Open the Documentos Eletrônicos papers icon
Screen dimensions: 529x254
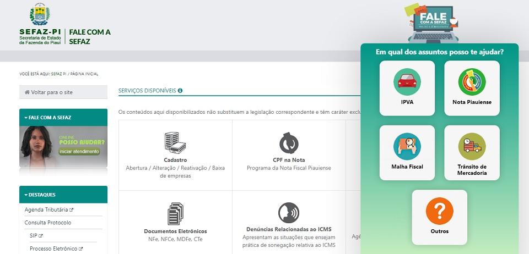click(175, 214)
